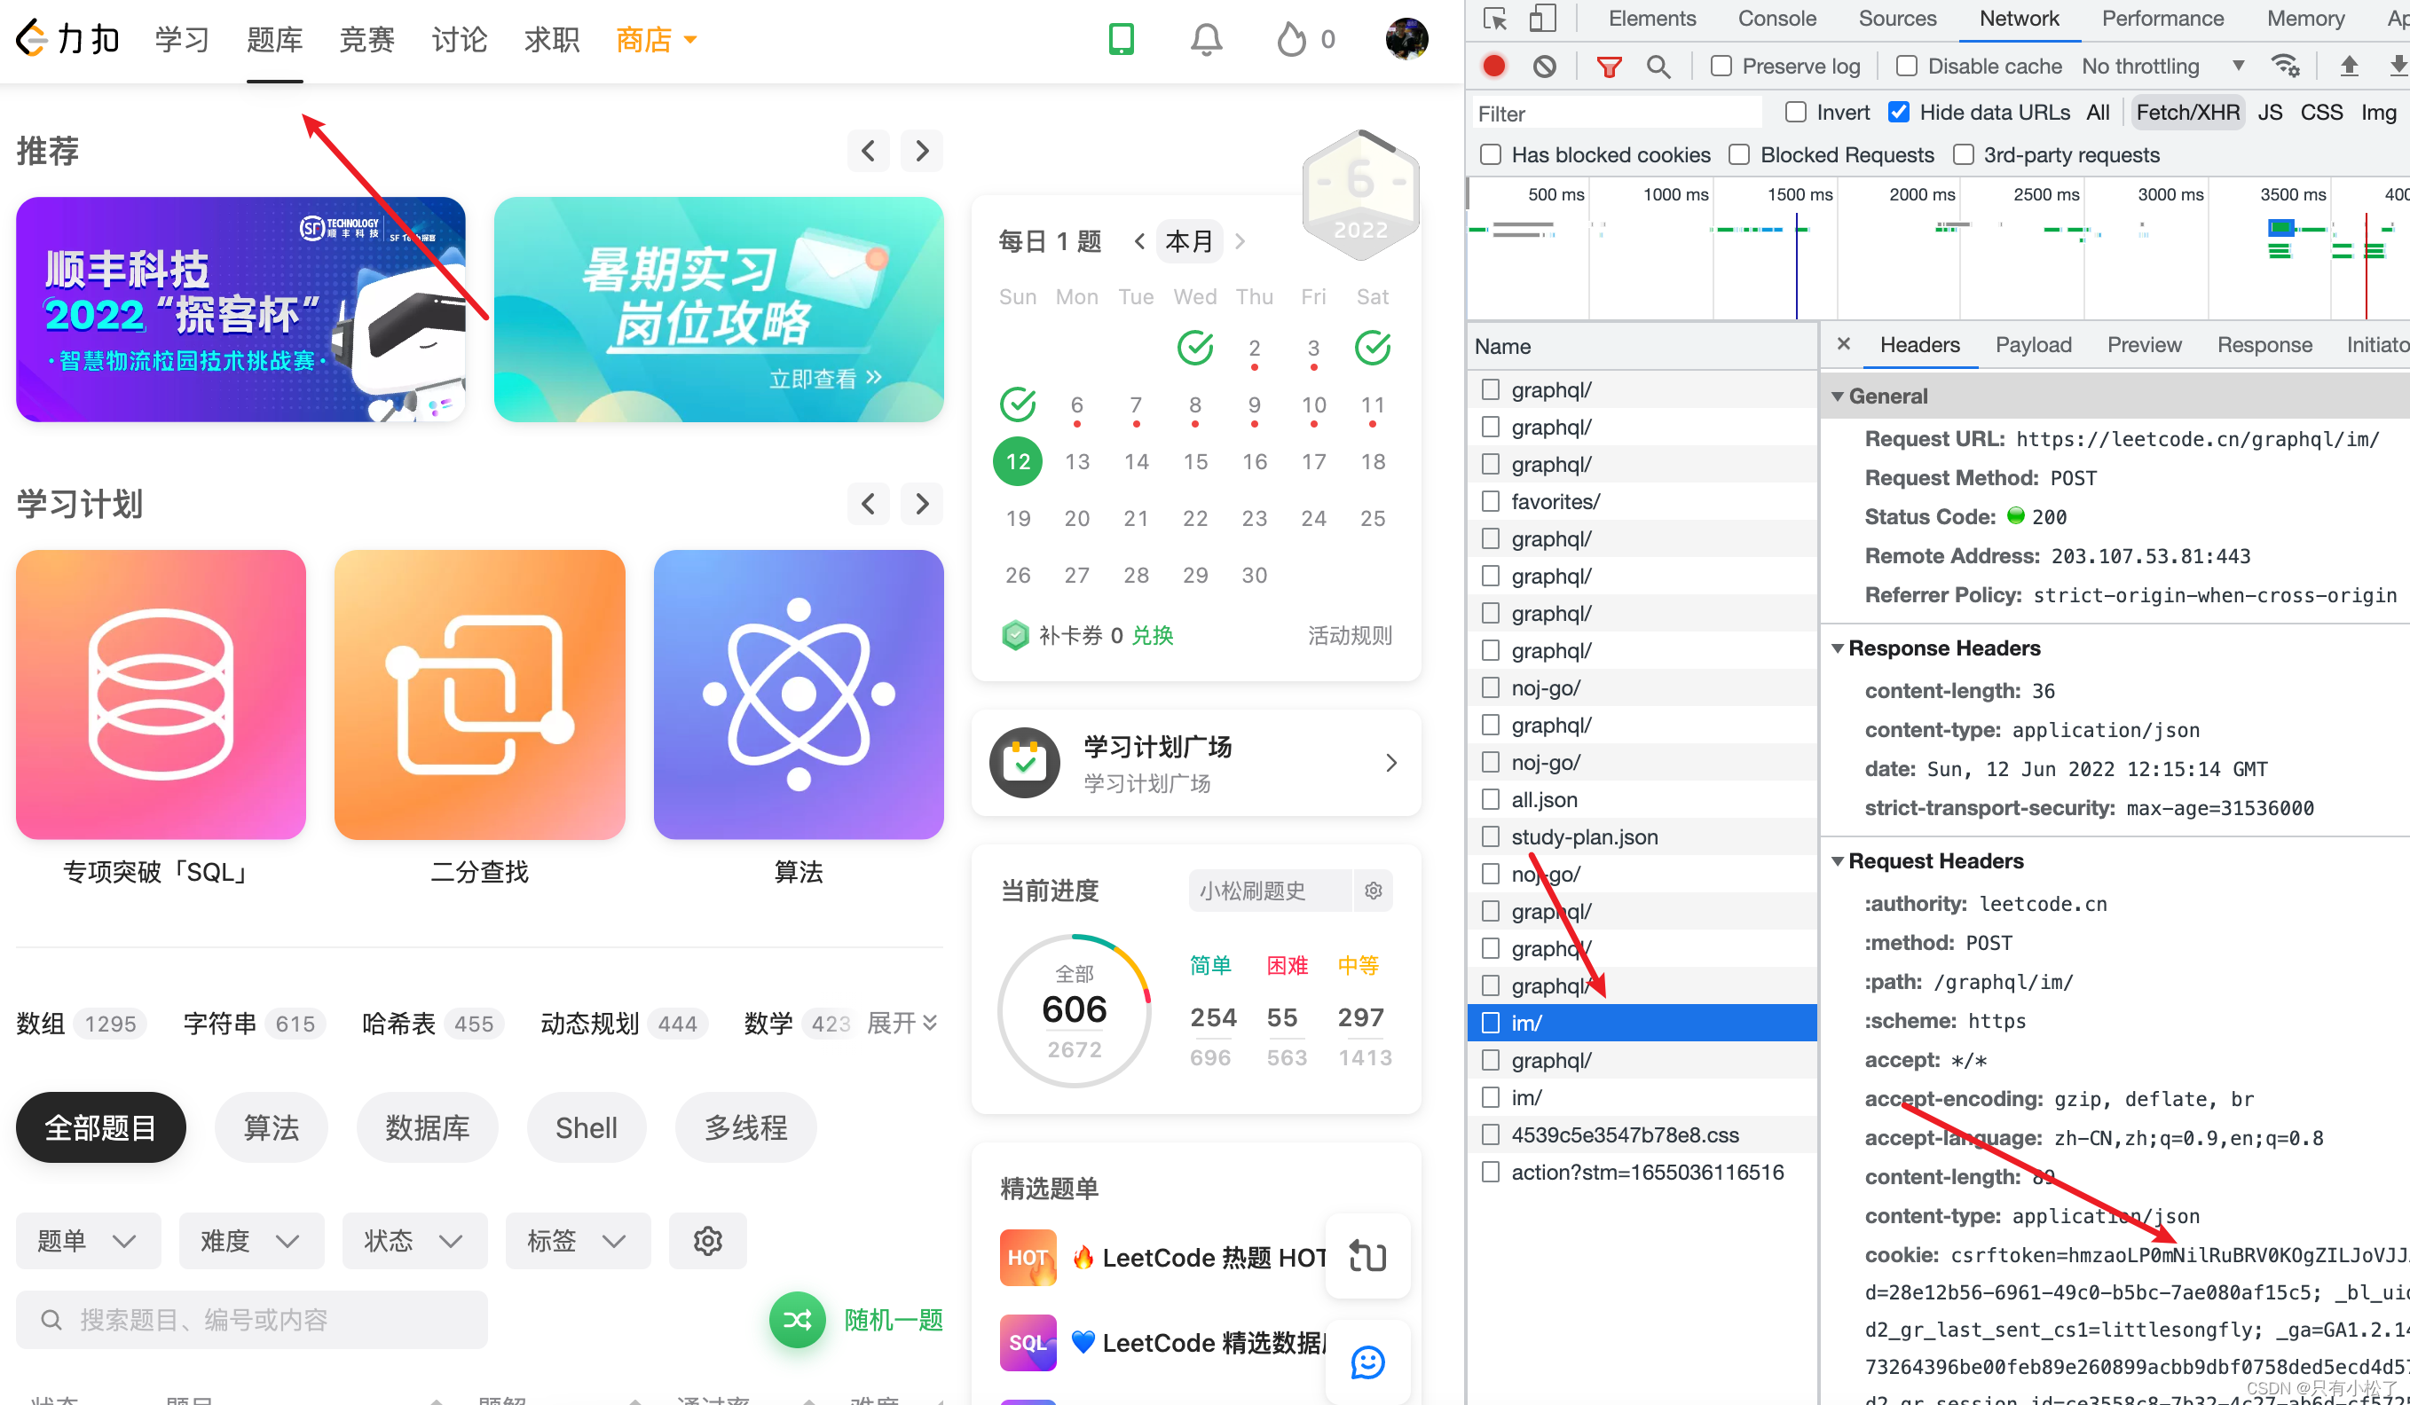The height and width of the screenshot is (1405, 2410).
Task: Collapse the Response Headers section
Action: tap(1839, 648)
